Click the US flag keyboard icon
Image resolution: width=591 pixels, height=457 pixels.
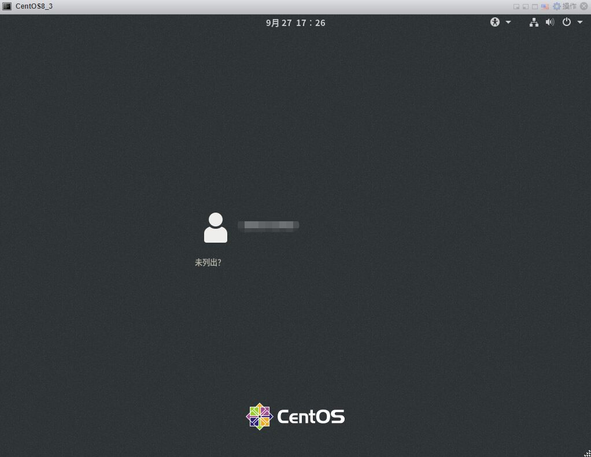click(545, 7)
